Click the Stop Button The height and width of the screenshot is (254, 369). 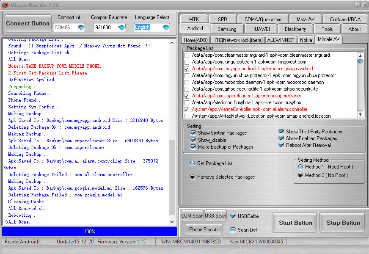(x=343, y=223)
